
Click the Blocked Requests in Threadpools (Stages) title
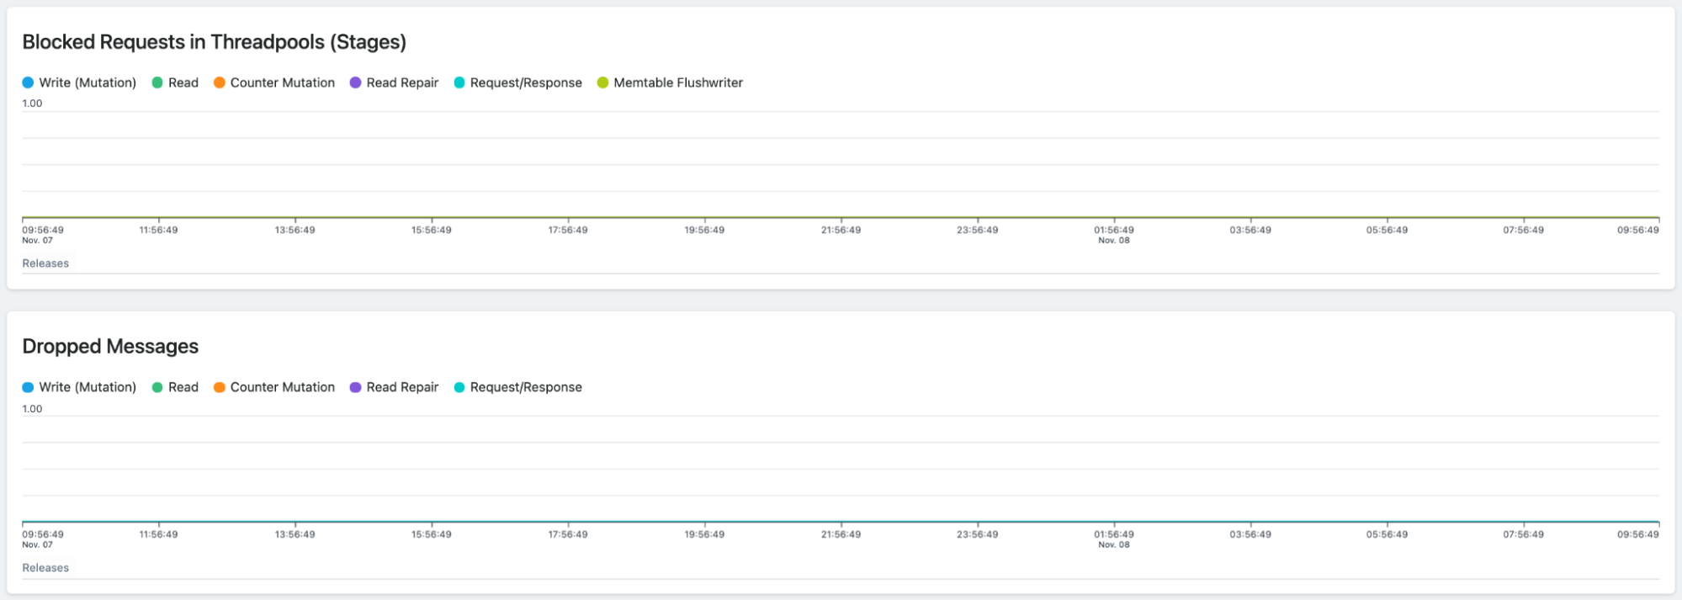214,42
